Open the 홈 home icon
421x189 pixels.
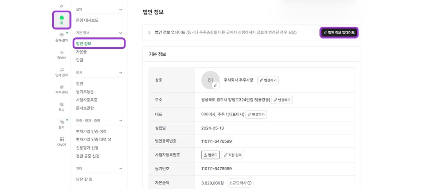(x=62, y=20)
